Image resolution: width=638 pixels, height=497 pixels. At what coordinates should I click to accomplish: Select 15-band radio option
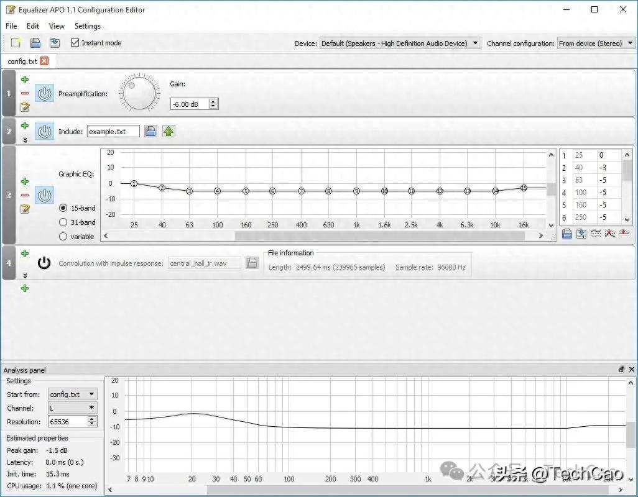(x=63, y=208)
